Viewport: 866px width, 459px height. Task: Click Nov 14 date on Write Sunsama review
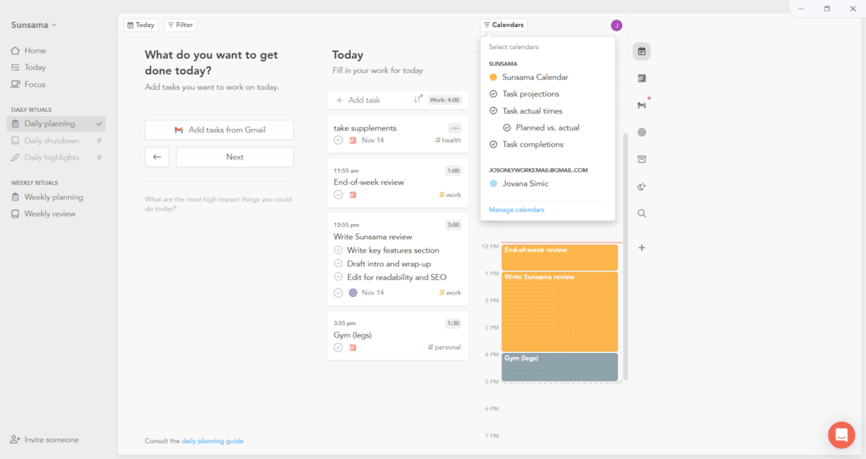373,293
